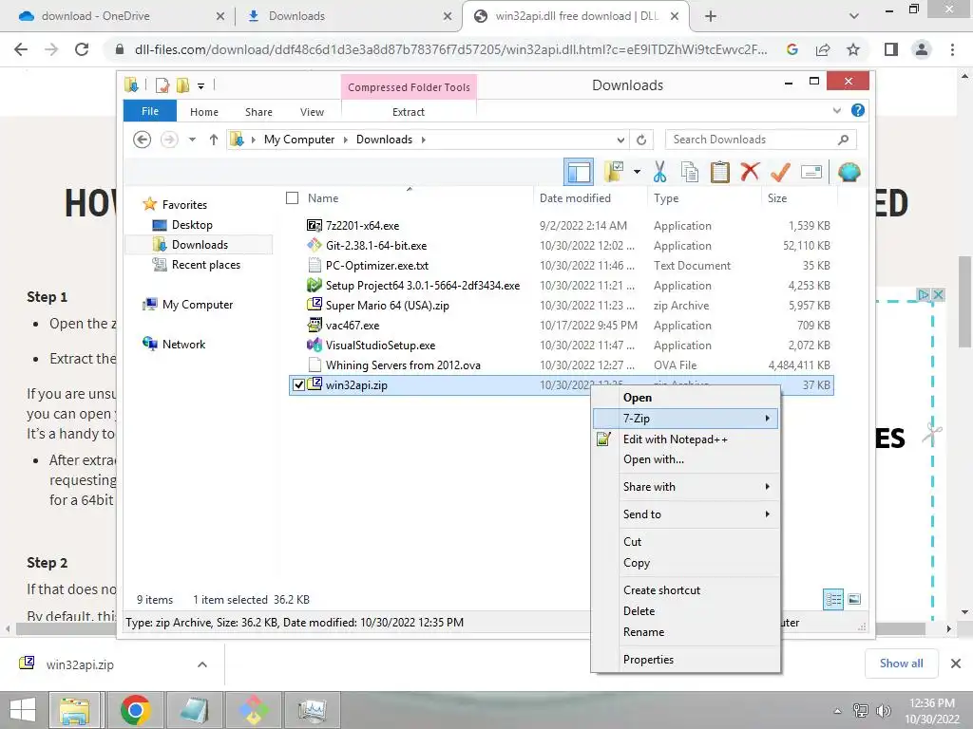Click the New folder quick access icon

point(182,84)
